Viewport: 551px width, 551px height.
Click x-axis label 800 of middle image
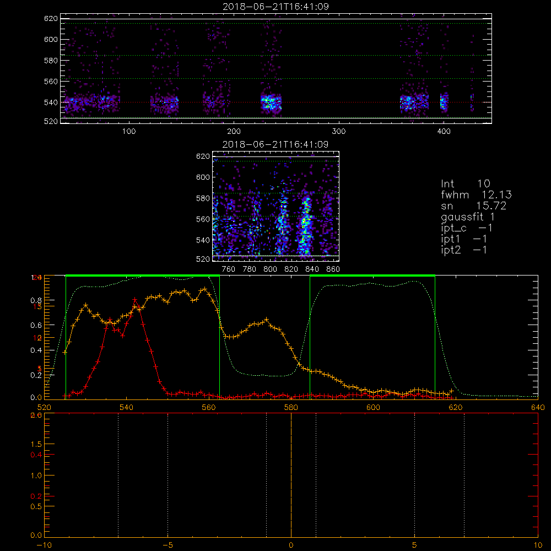(x=270, y=269)
